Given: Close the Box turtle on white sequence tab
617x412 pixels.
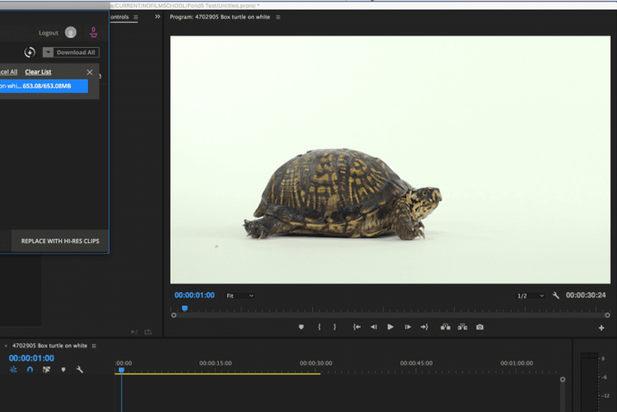Looking at the screenshot, I should tap(6, 346).
